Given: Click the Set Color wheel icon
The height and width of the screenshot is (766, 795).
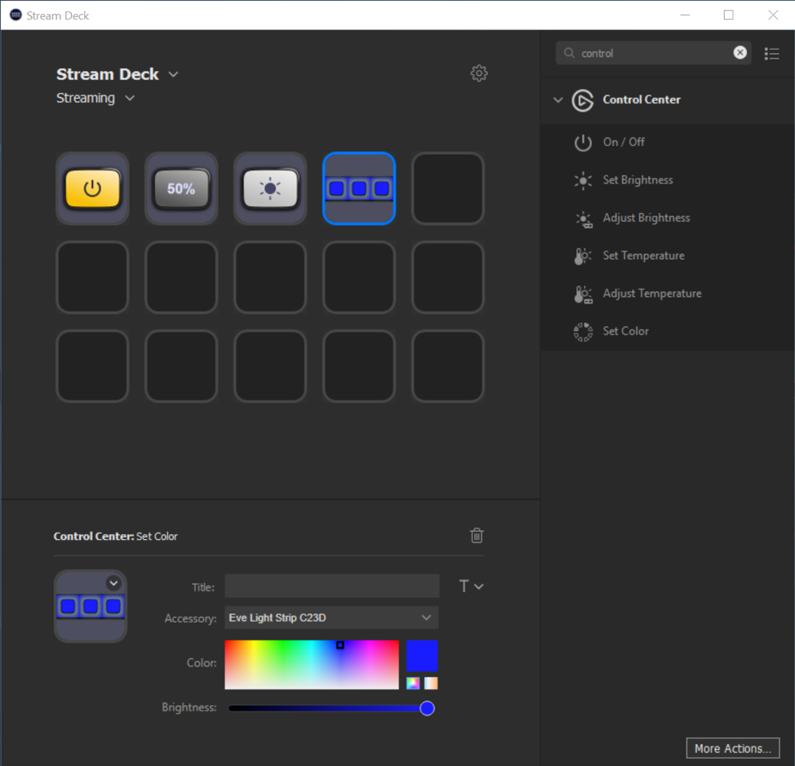Looking at the screenshot, I should (583, 332).
